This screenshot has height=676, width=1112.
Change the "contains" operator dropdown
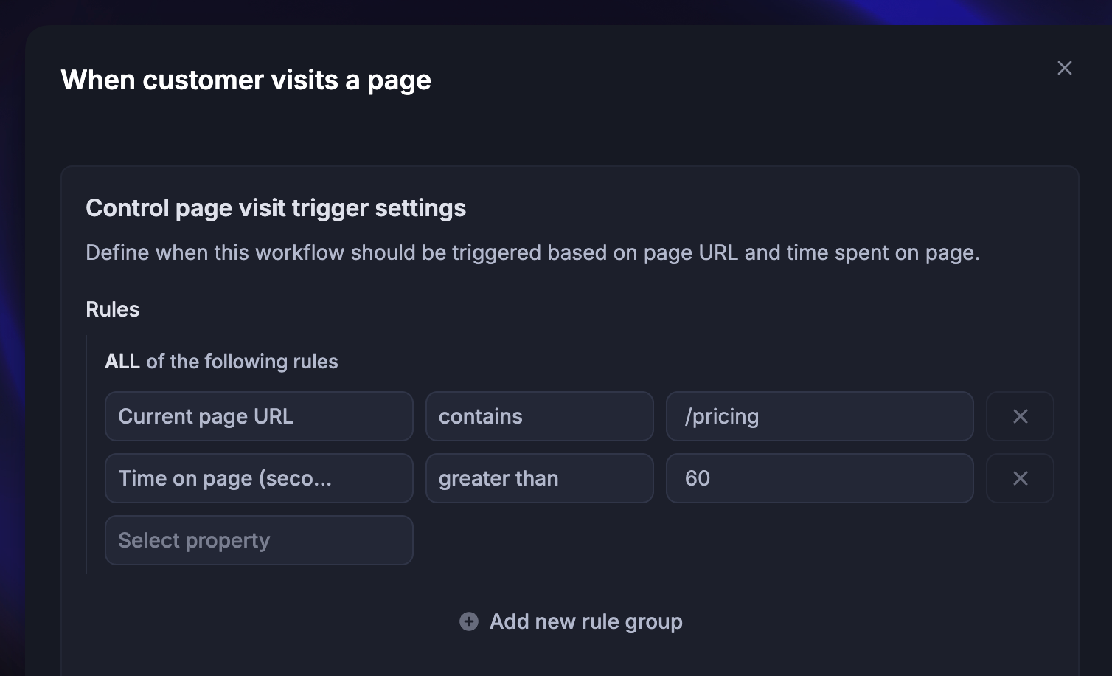(539, 416)
